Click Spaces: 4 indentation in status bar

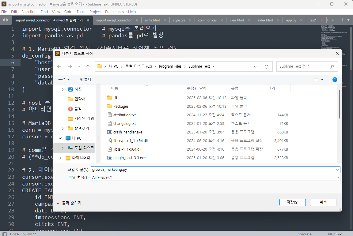click(x=305, y=234)
